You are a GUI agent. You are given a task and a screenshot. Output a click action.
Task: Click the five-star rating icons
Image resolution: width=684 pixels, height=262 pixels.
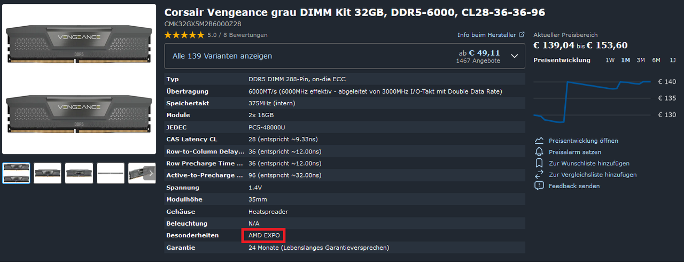[184, 35]
